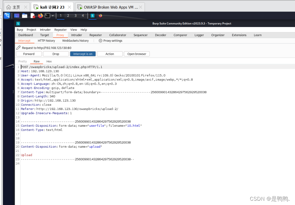295x205 pixels.
Task: Open the Sequencer tab
Action: [140, 35]
